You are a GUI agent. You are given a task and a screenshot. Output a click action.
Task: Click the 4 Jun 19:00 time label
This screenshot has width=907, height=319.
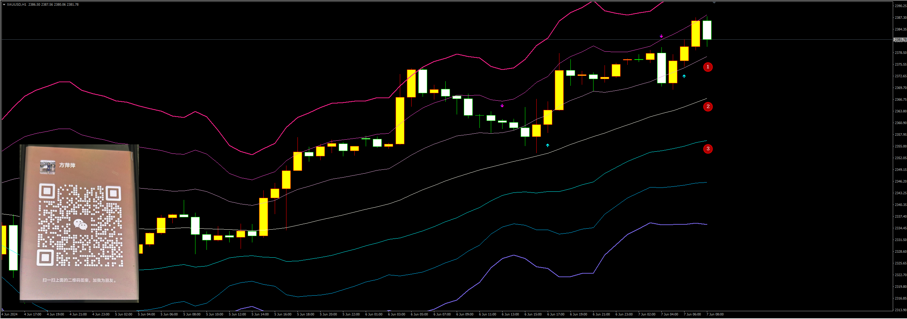click(x=55, y=314)
